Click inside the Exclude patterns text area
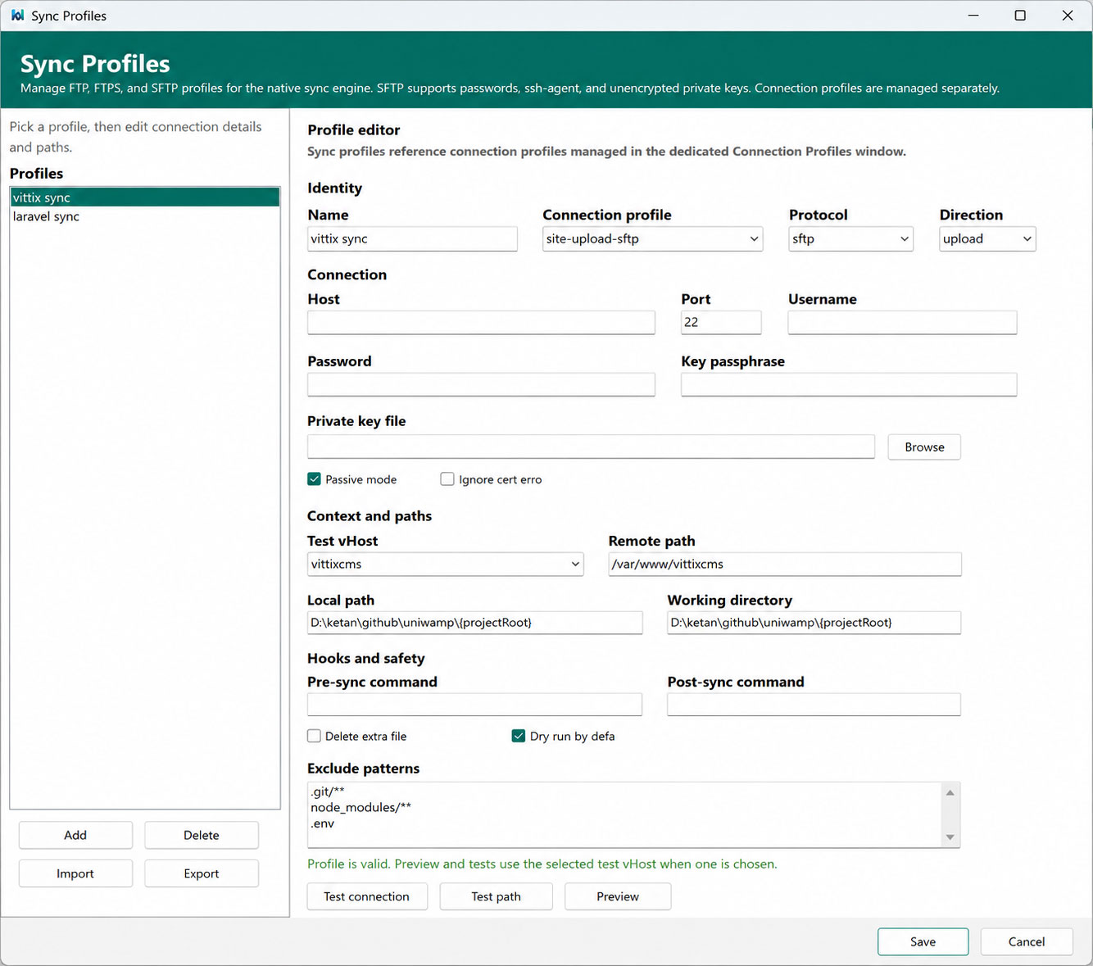This screenshot has height=966, width=1093. point(625,815)
